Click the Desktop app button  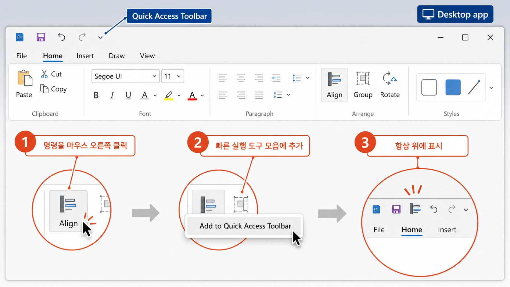[455, 14]
